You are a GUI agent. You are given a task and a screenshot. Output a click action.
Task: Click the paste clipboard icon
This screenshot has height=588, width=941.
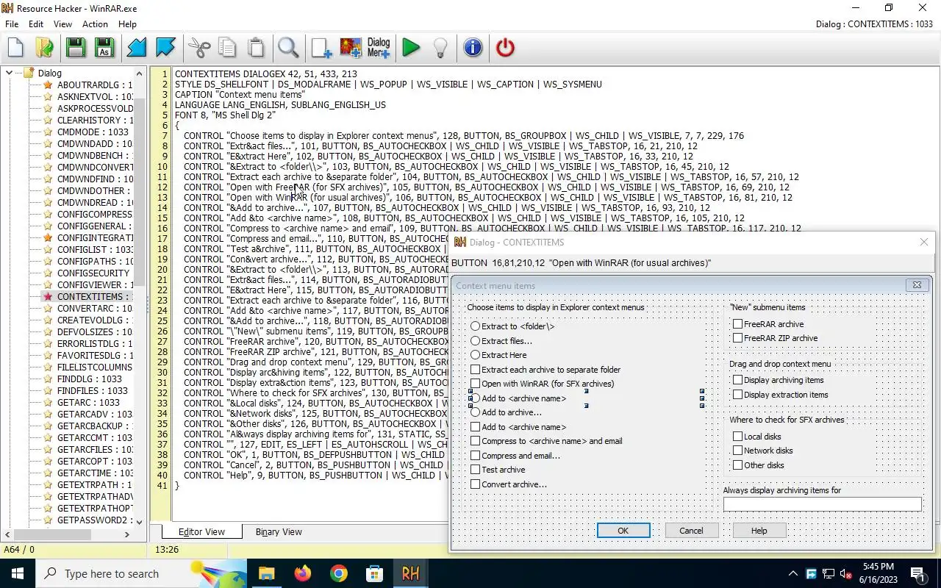click(256, 48)
